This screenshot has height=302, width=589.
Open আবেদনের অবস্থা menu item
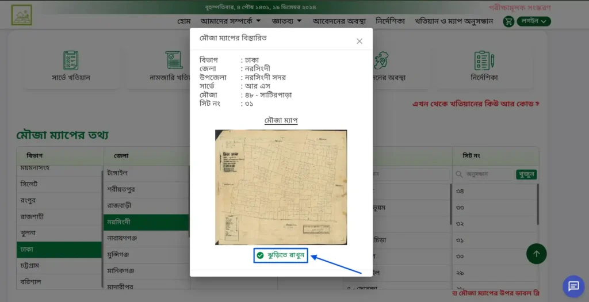pyautogui.click(x=339, y=21)
